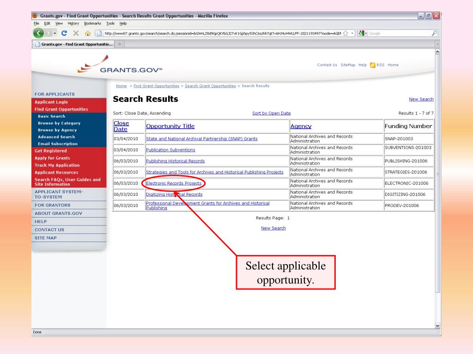This screenshot has height=354, width=473.
Task: Open the list all tabs dropdown
Action: click(x=438, y=44)
